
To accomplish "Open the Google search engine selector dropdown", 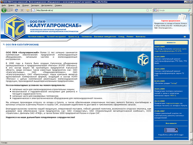I will [x=156, y=10].
